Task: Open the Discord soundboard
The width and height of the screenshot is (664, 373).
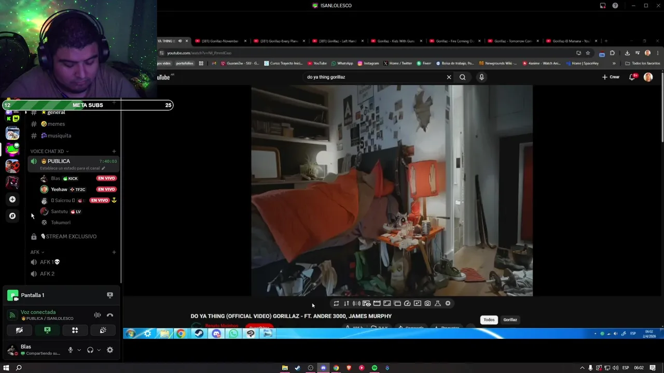Action: [103, 330]
